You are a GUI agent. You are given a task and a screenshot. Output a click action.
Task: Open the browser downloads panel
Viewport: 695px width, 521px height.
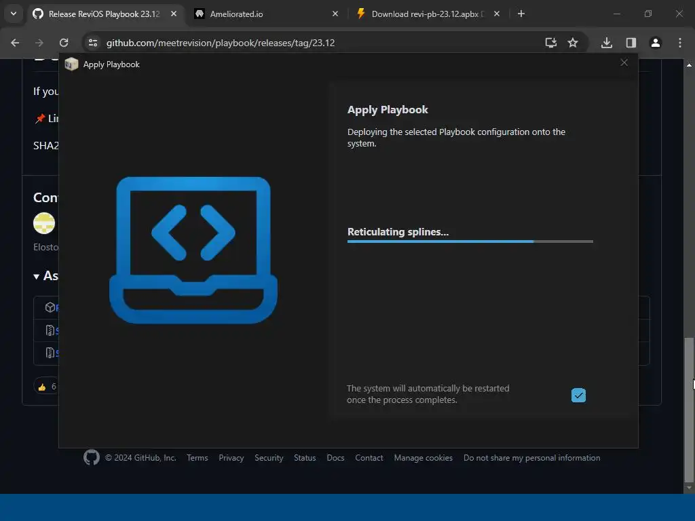[x=607, y=43]
